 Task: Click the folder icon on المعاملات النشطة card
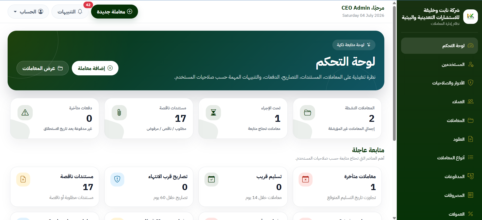coord(307,113)
